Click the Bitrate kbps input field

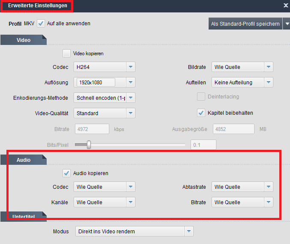pyautogui.click(x=92, y=129)
